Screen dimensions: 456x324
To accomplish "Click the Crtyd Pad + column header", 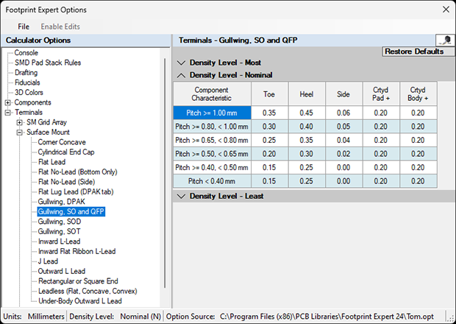I will click(x=381, y=94).
